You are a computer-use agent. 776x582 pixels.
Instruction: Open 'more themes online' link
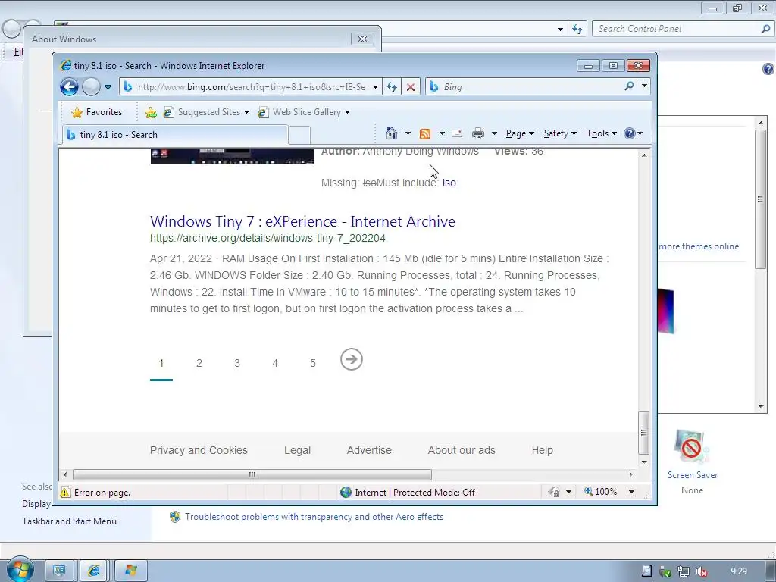699,246
